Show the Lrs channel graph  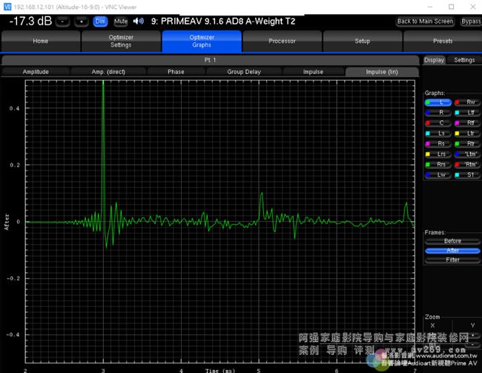(440, 154)
